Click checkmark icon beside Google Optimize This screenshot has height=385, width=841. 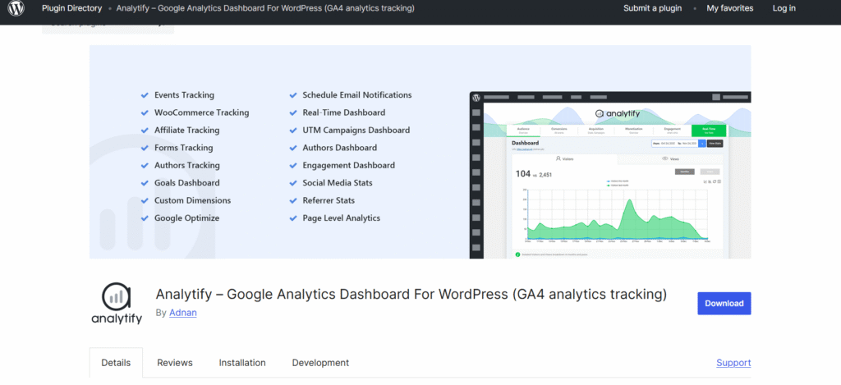click(x=145, y=219)
